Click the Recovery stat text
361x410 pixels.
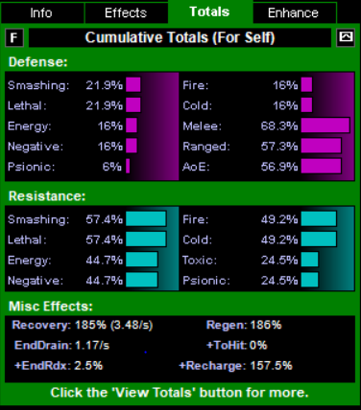[x=83, y=325]
